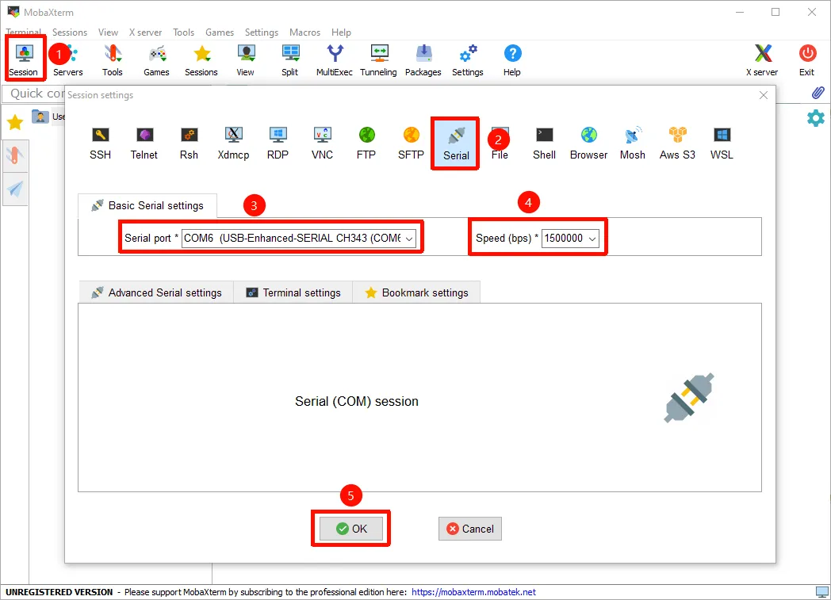
Task: Open the Help toolbar icon
Action: click(x=512, y=59)
